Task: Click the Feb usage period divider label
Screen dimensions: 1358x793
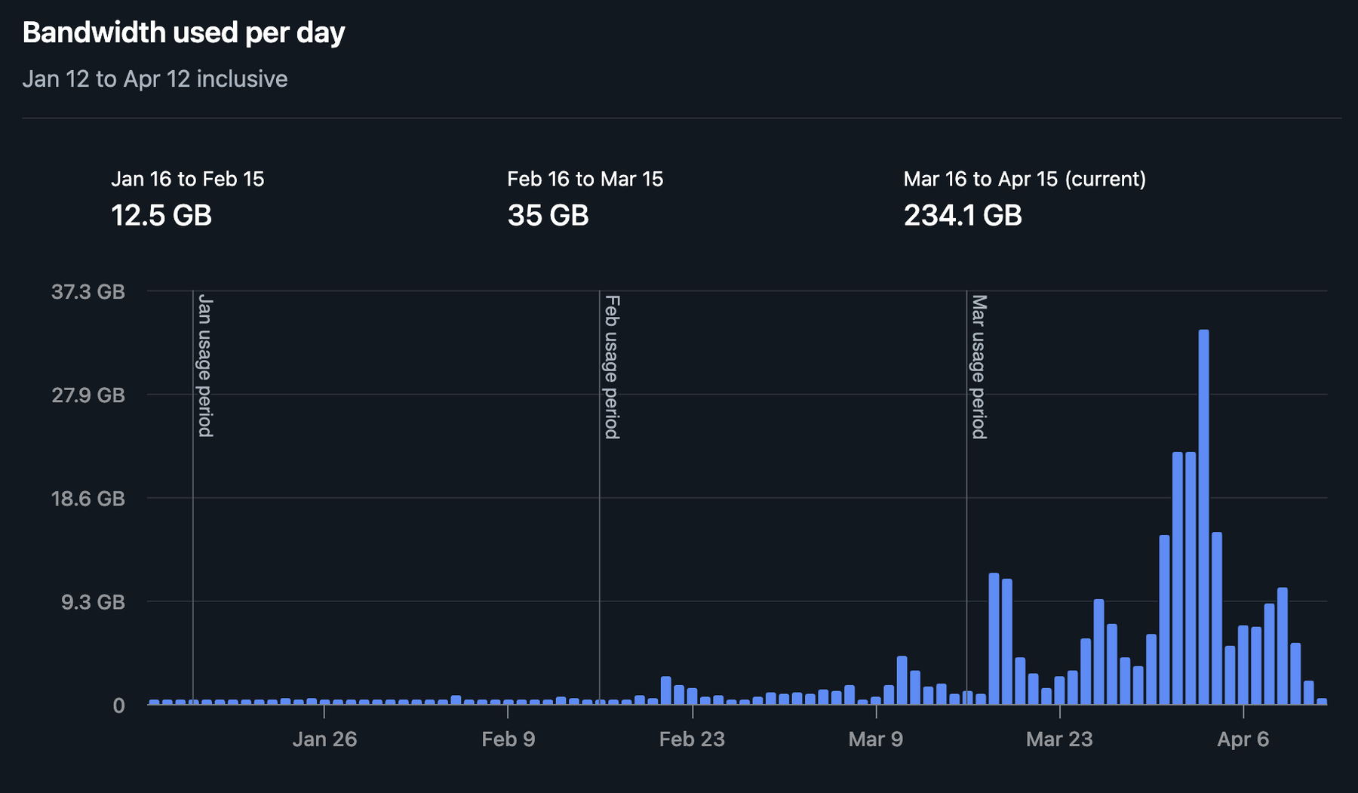Action: (611, 366)
